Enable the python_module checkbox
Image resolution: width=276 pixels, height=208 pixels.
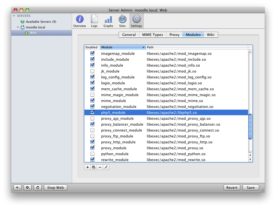click(92, 154)
